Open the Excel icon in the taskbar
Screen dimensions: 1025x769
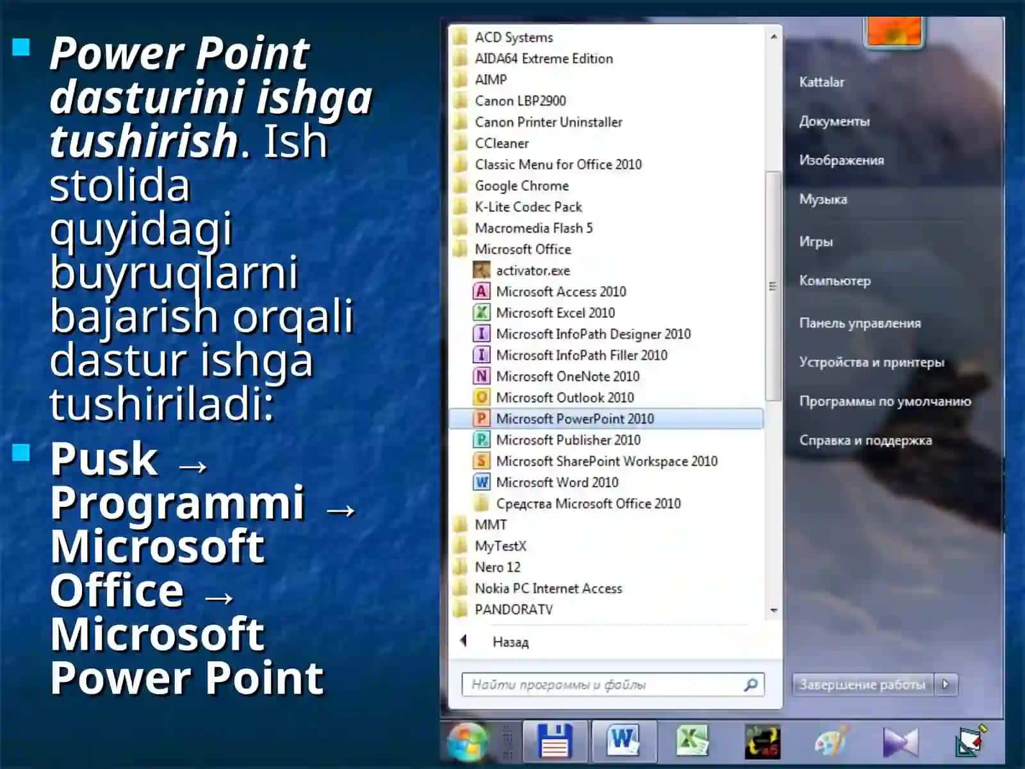click(x=693, y=741)
